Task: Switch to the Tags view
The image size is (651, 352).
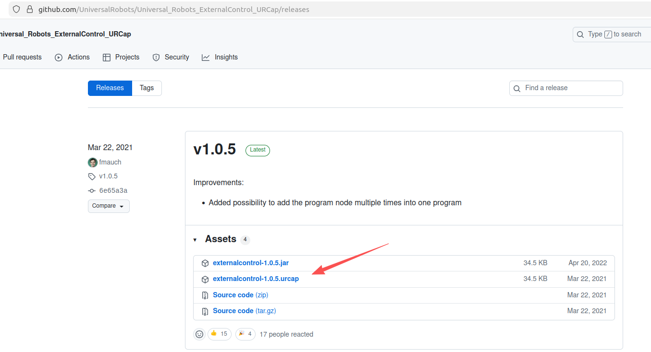Action: pos(147,88)
